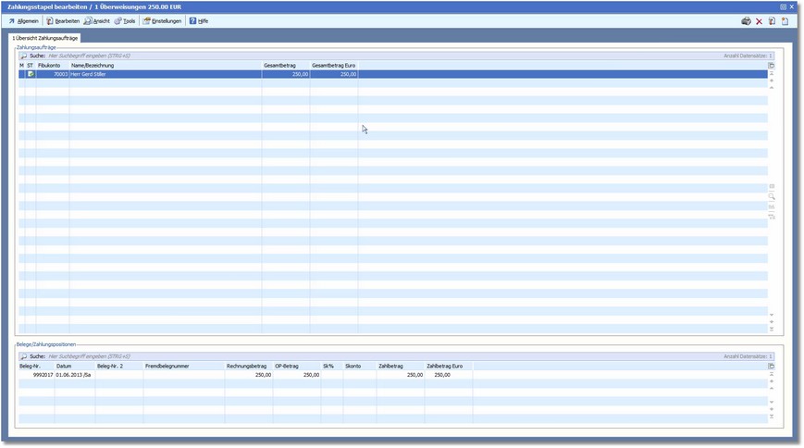
Task: Sort by the Rechnungsbetrag column header
Action: coord(248,366)
